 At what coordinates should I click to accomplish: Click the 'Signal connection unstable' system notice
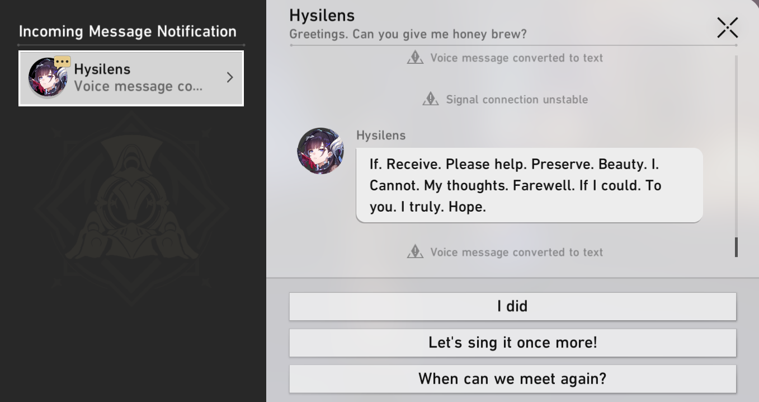[505, 99]
